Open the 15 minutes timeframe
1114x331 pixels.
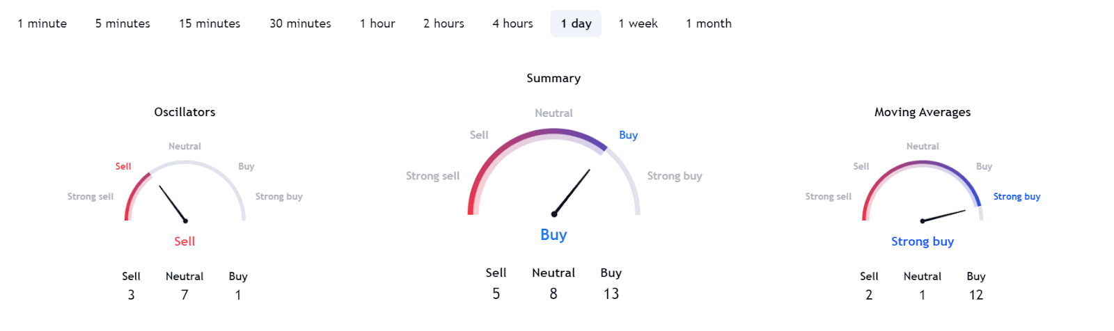210,24
